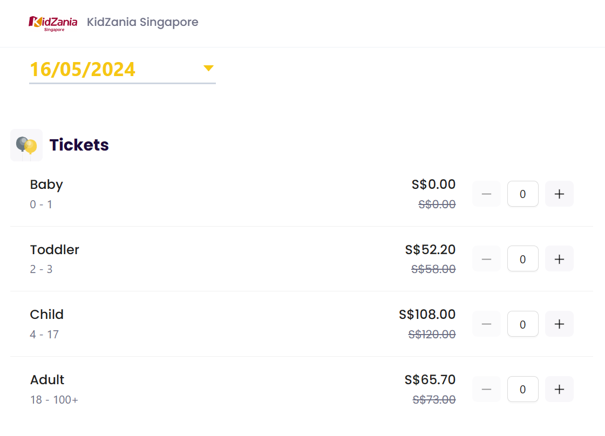Viewport: 605px width, 436px height.
Task: Select the 16/05/2024 date field
Action: pos(83,70)
